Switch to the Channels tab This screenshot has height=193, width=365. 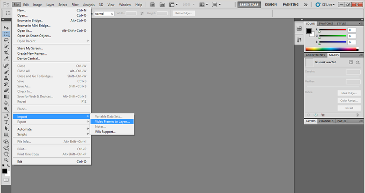tap(326, 121)
